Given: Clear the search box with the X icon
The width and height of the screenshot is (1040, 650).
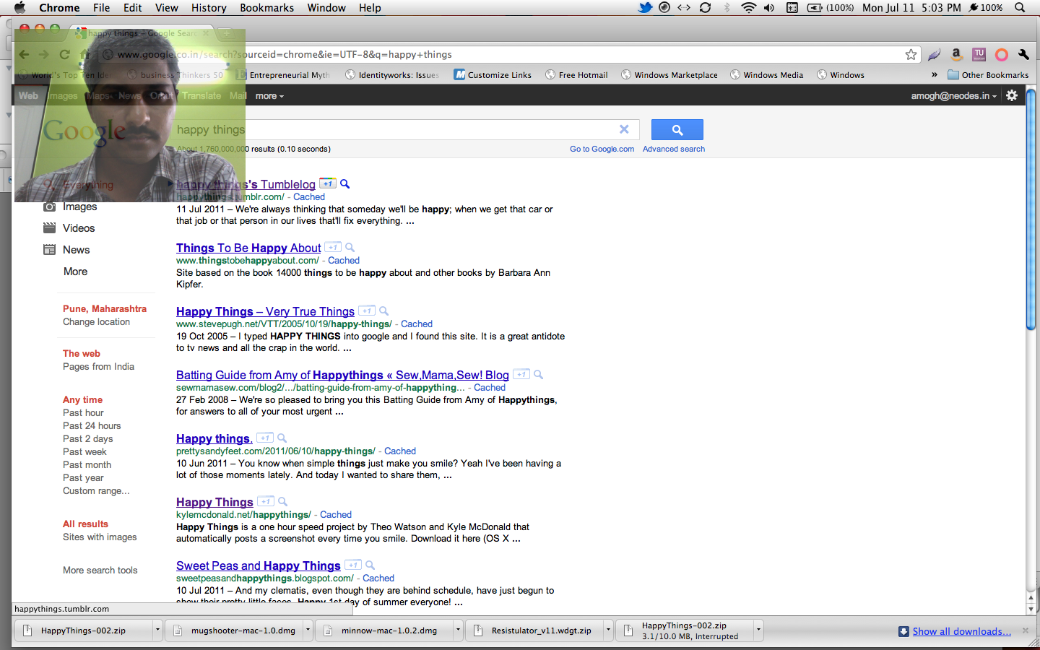Looking at the screenshot, I should point(624,129).
